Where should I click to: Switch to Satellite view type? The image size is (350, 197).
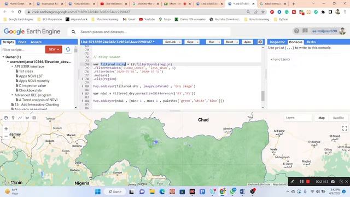pos(339,118)
